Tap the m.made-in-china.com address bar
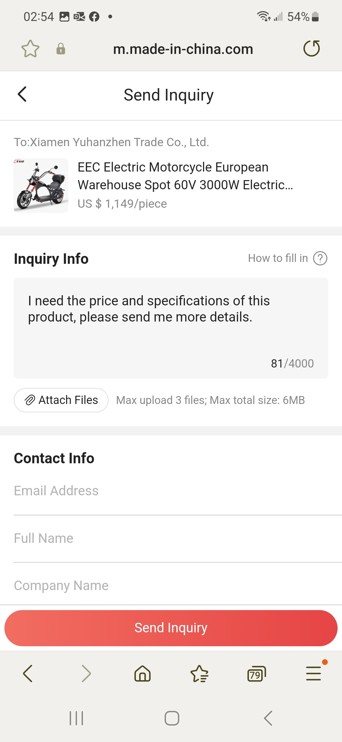Screen dimensions: 342x742 [x=183, y=49]
